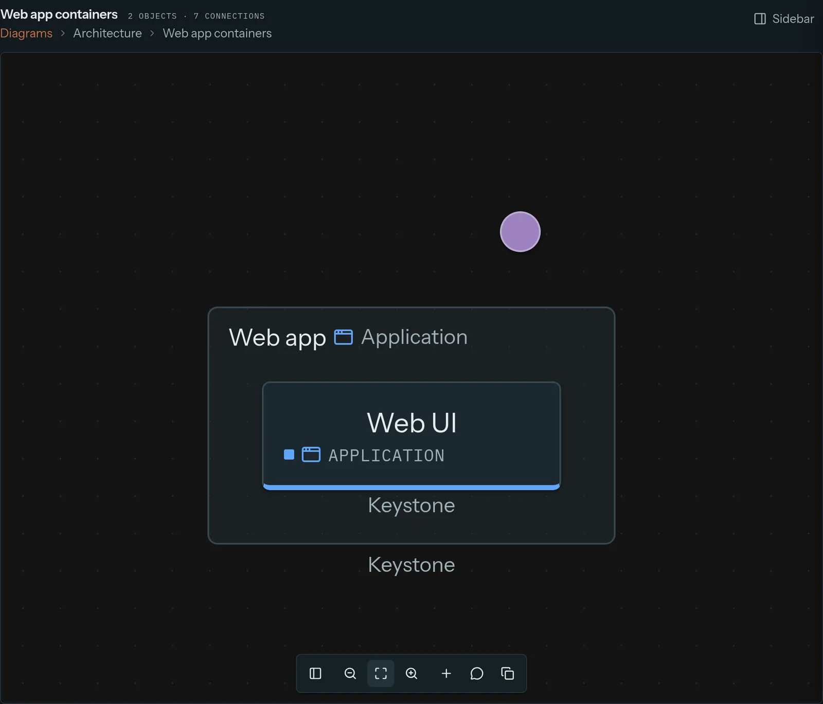Screen dimensions: 823x704
Task: Fit diagram to screen with the frame icon
Action: point(381,674)
